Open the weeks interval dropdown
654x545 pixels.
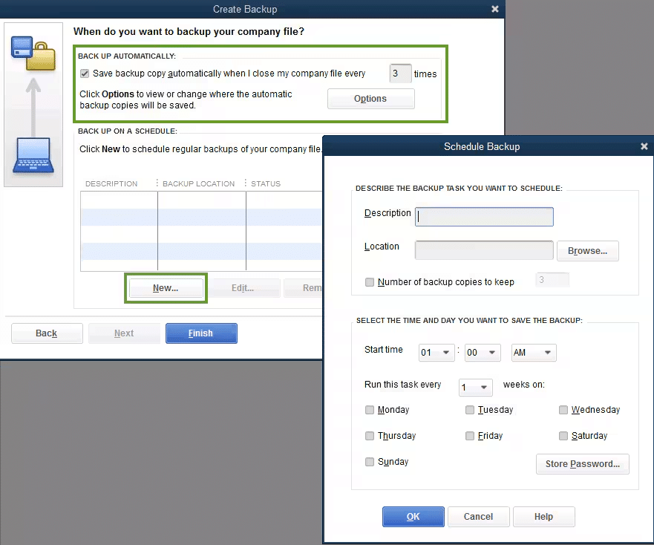coord(475,387)
